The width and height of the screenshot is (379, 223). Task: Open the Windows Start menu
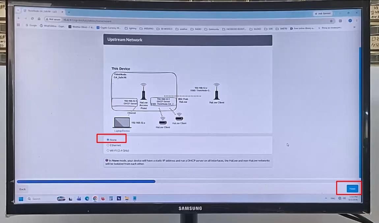[x=21, y=199]
